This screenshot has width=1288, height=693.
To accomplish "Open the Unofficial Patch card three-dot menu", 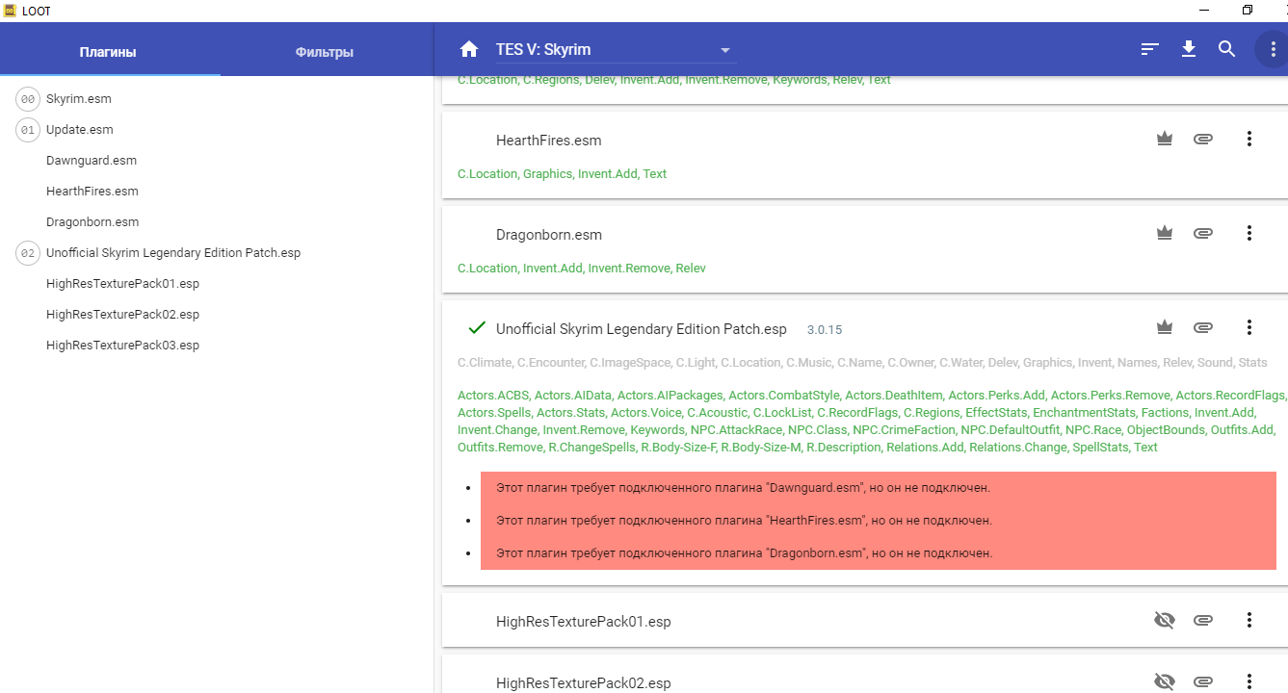I will tap(1249, 327).
